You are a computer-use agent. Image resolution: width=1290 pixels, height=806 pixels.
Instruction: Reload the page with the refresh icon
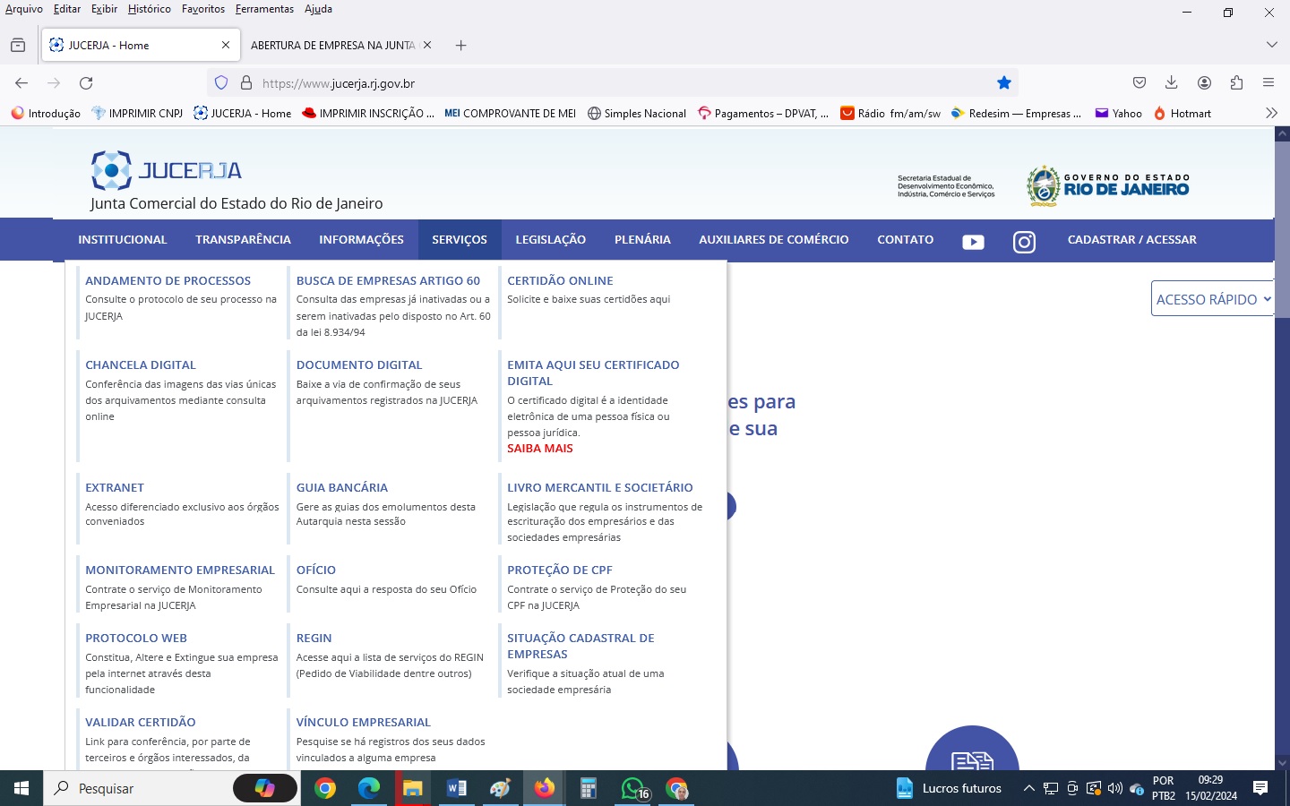(86, 83)
